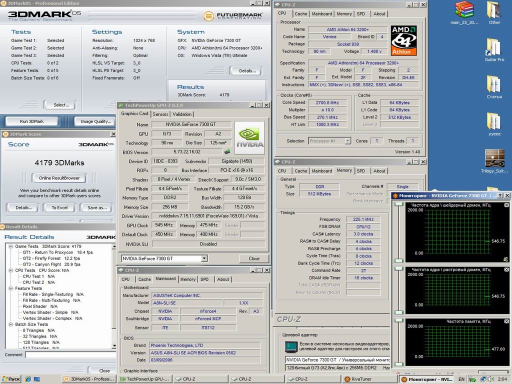
Task: Click top slider handle beside shader domain graph
Action: 398,204
